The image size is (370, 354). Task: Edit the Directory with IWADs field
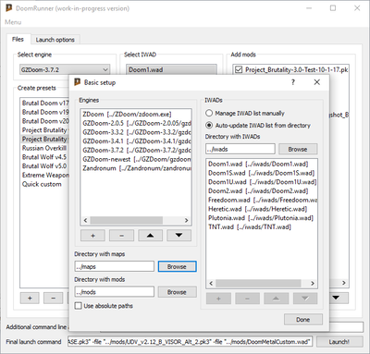tap(240, 149)
